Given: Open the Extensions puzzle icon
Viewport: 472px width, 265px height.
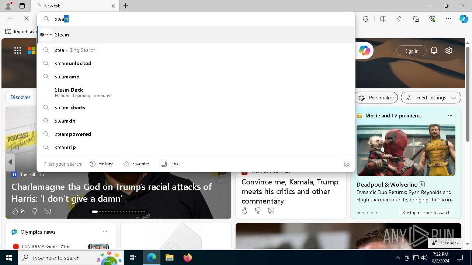Looking at the screenshot, I should pos(365,19).
